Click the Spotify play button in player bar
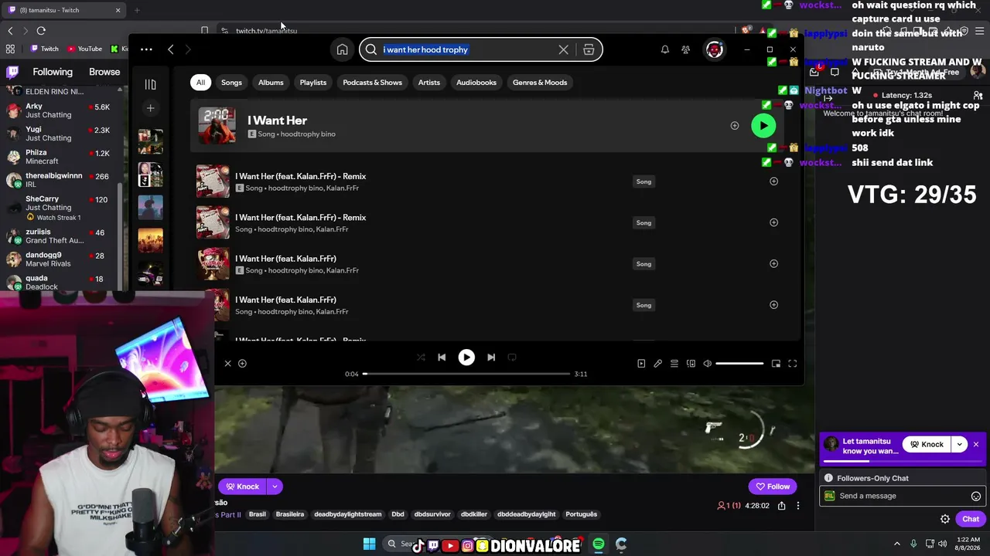This screenshot has height=556, width=990. pyautogui.click(x=466, y=358)
